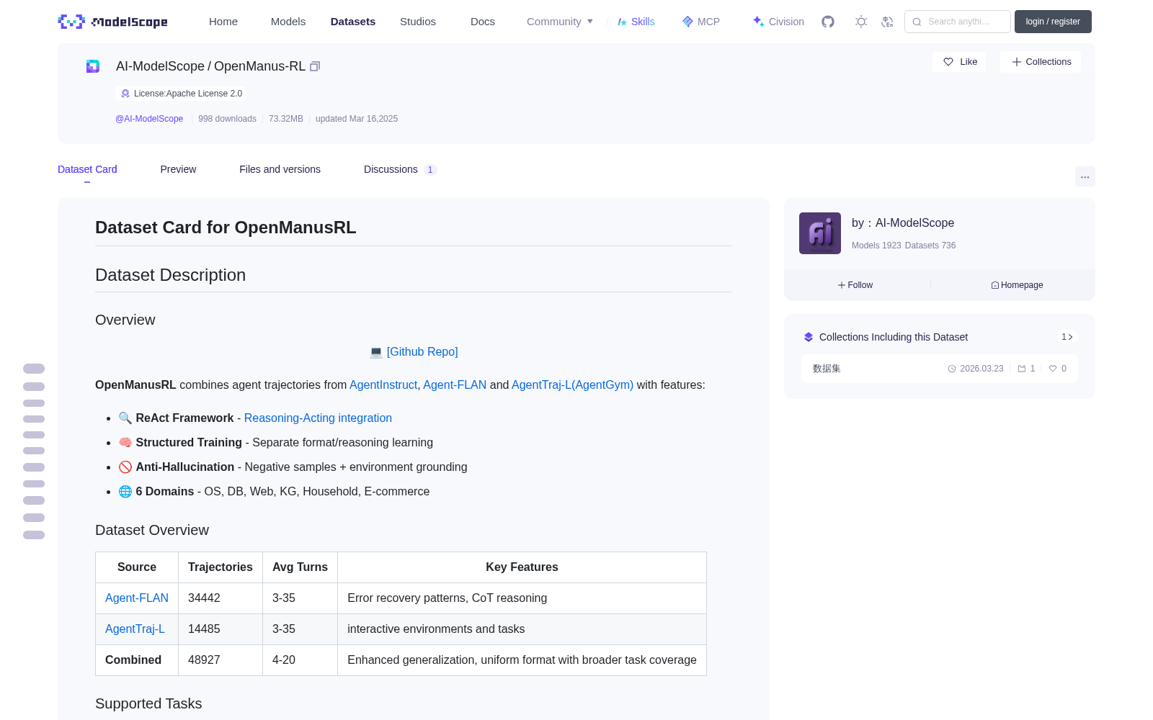Go to the Home page
Screen dimensions: 1153x720
[223, 22]
